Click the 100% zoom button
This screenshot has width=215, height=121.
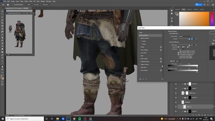click(29, 5)
